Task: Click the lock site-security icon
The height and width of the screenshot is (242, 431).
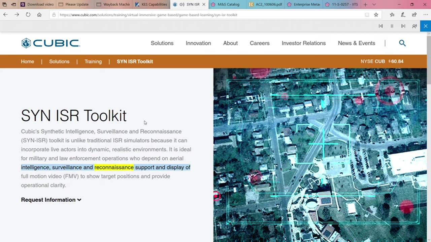Action: [x=54, y=15]
